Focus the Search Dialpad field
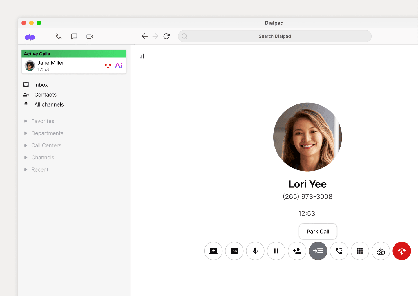 [x=275, y=36]
